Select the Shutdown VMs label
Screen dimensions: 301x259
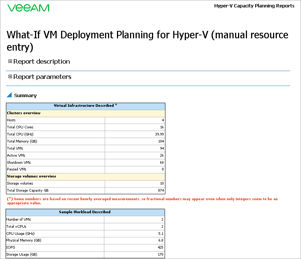[x=19, y=163]
